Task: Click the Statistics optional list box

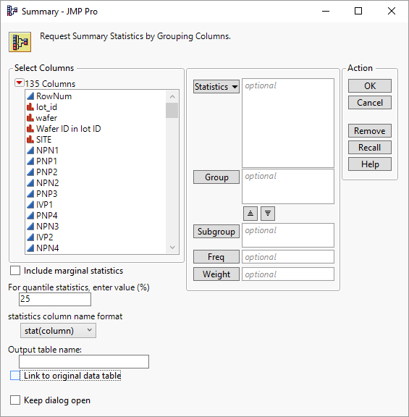Action: coord(288,123)
